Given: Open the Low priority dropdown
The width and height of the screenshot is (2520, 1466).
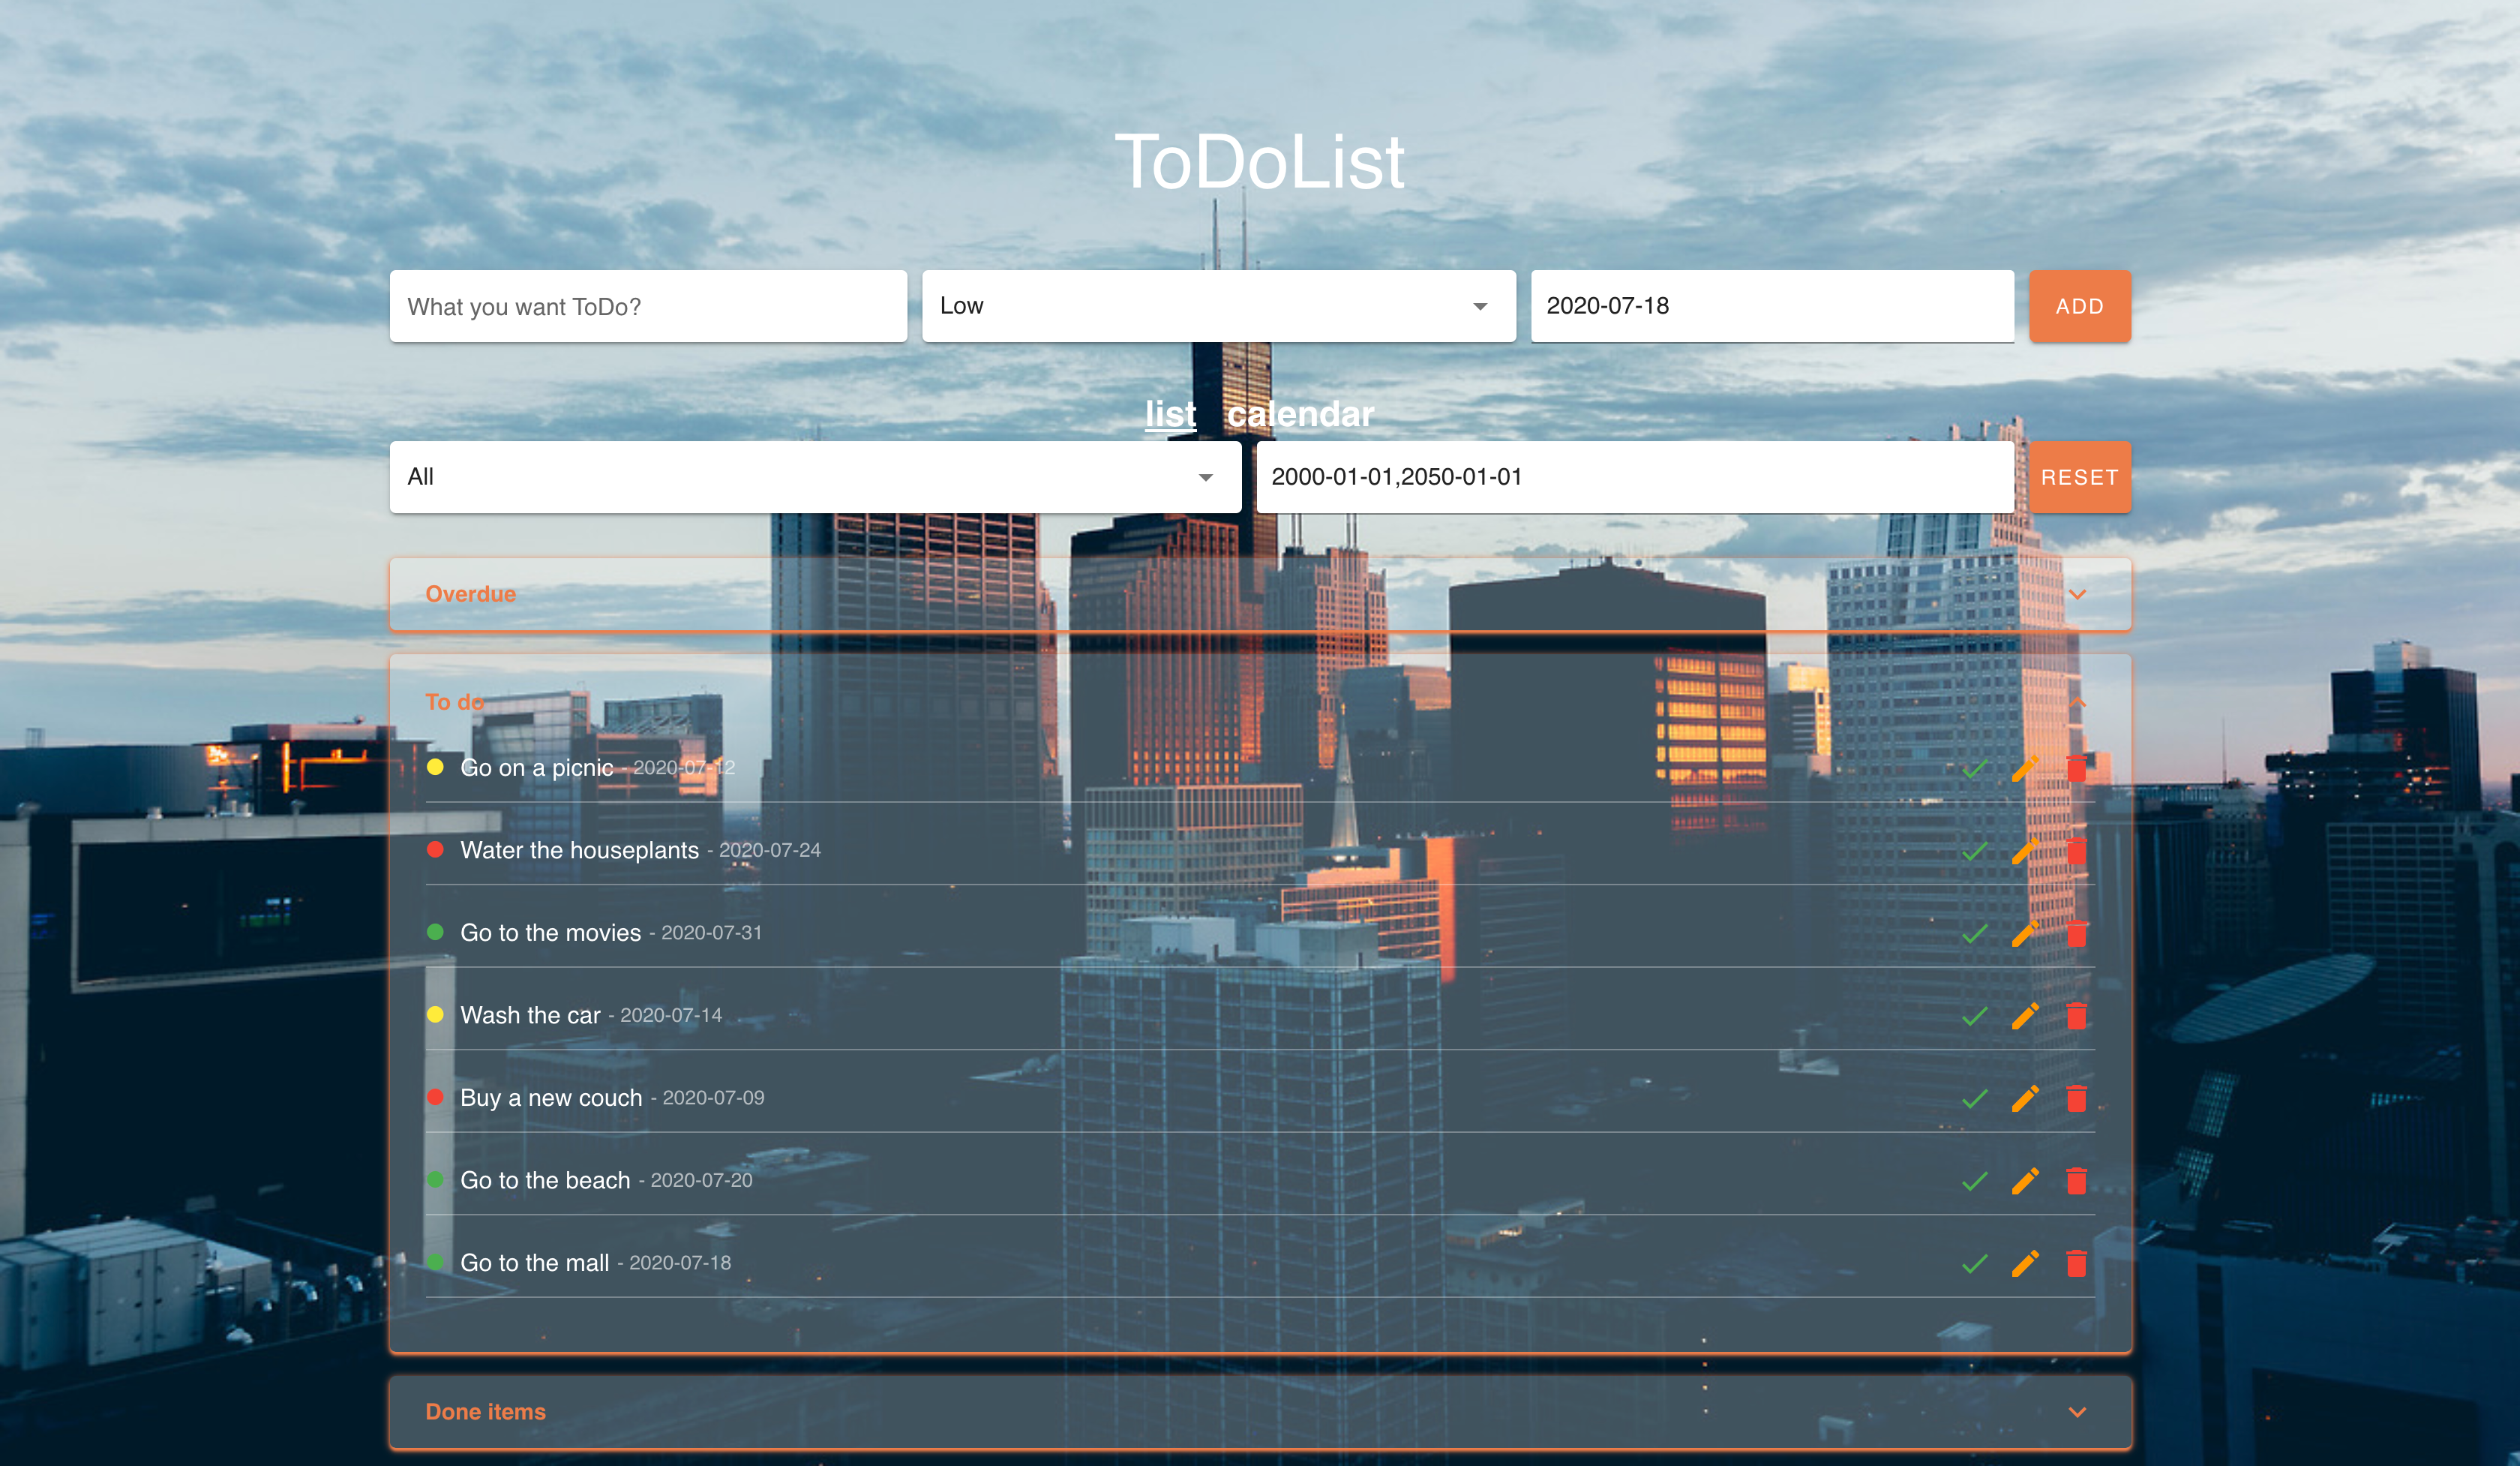Looking at the screenshot, I should tap(1218, 306).
